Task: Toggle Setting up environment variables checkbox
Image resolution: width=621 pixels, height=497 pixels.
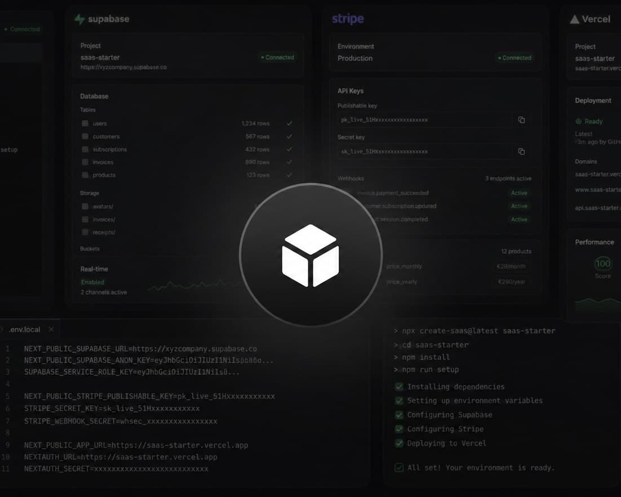Action: (x=399, y=401)
